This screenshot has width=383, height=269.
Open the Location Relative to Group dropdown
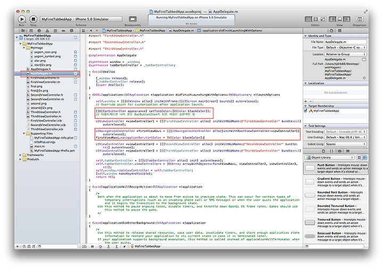(345, 54)
